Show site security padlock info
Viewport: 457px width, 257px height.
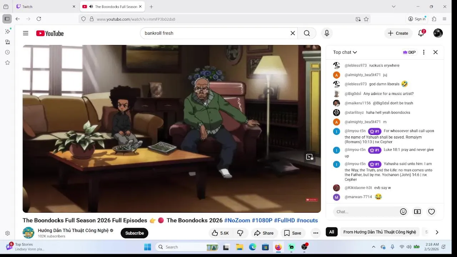[92, 19]
